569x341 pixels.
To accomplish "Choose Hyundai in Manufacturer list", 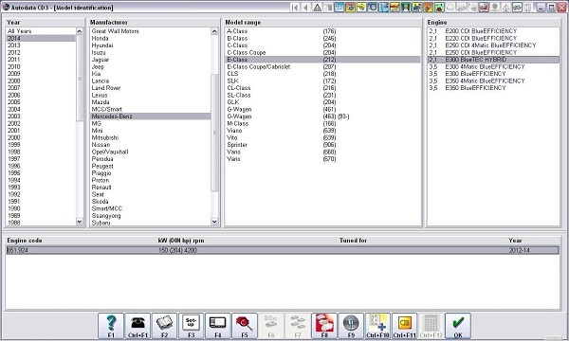I will [x=150, y=45].
